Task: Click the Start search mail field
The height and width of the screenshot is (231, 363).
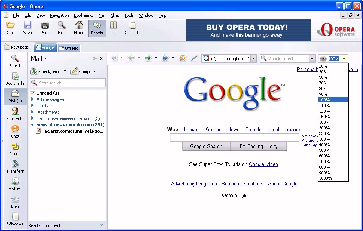Action: click(x=68, y=83)
